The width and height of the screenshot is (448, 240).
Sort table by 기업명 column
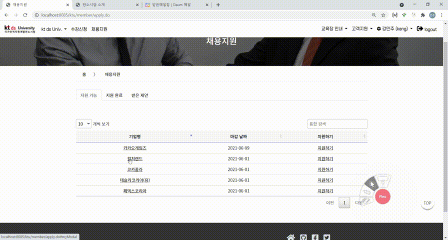(134, 136)
